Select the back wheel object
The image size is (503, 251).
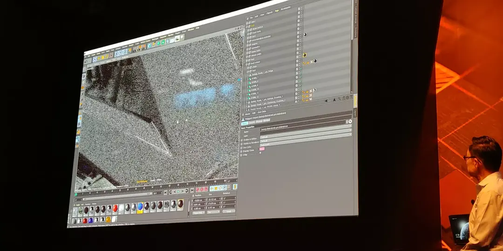pos(255,63)
